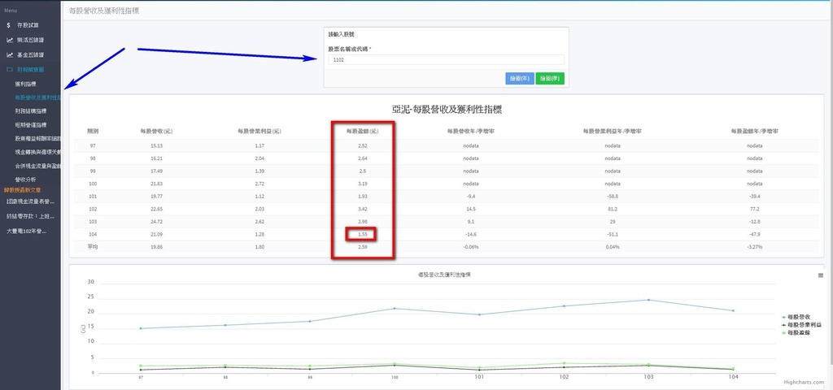This screenshot has height=390, width=833.
Task: Select 每股營收及獲利性指標 in the sidebar
Action: coord(37,97)
